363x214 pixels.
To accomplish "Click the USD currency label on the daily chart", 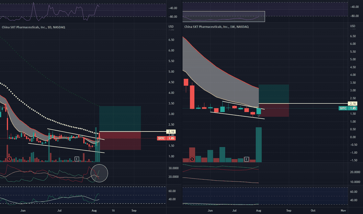I will 171,26.
